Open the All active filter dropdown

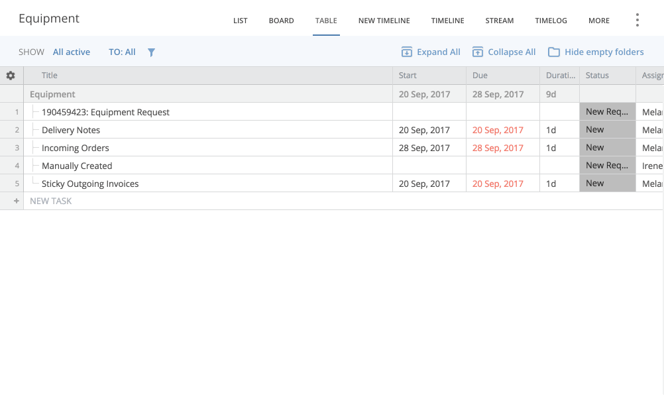pos(72,52)
